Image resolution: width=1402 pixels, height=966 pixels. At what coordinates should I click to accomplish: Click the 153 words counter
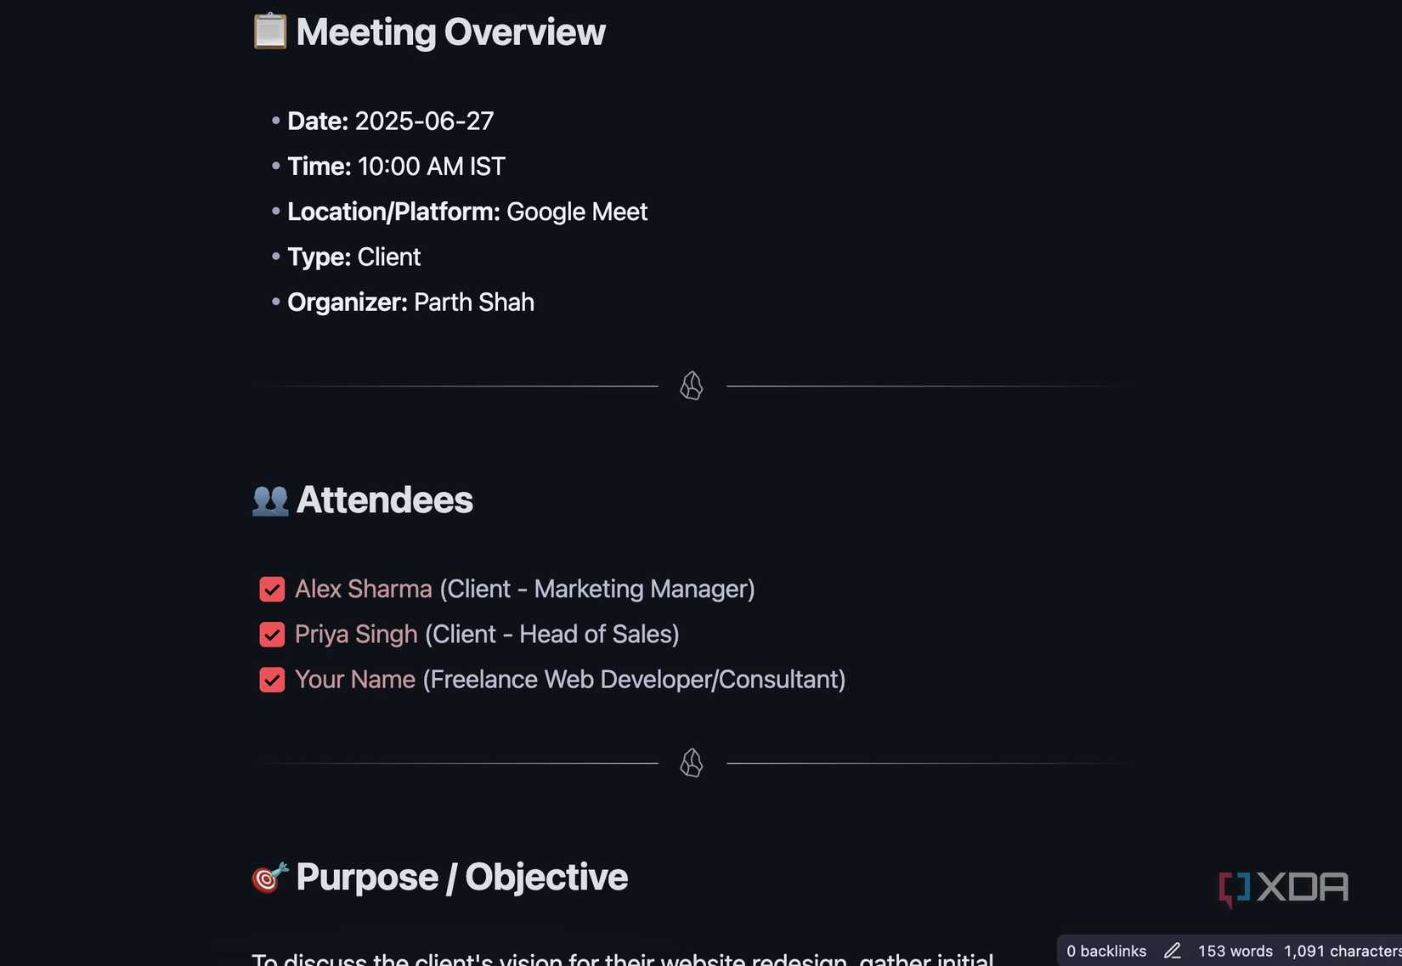1235,951
